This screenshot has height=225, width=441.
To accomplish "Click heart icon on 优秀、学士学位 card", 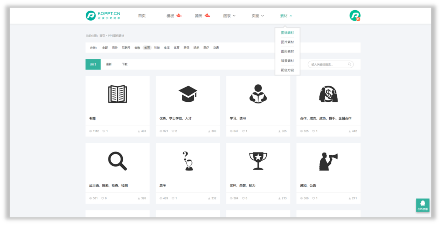I will [173, 131].
